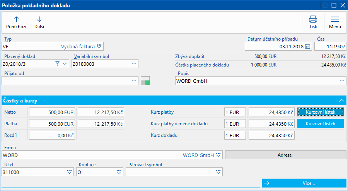Image resolution: width=348 pixels, height=191 pixels.
Task: Click the Částka placeného dokladu 24 435,00 Kč
Action: pos(334,65)
